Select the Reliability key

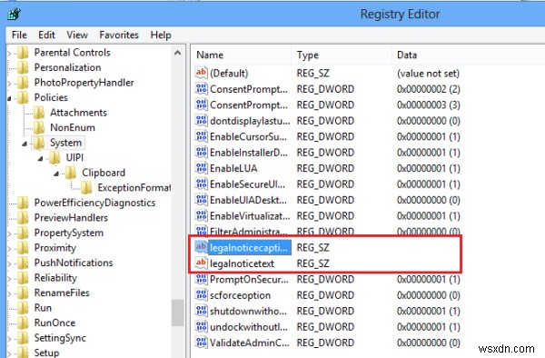[x=55, y=278]
